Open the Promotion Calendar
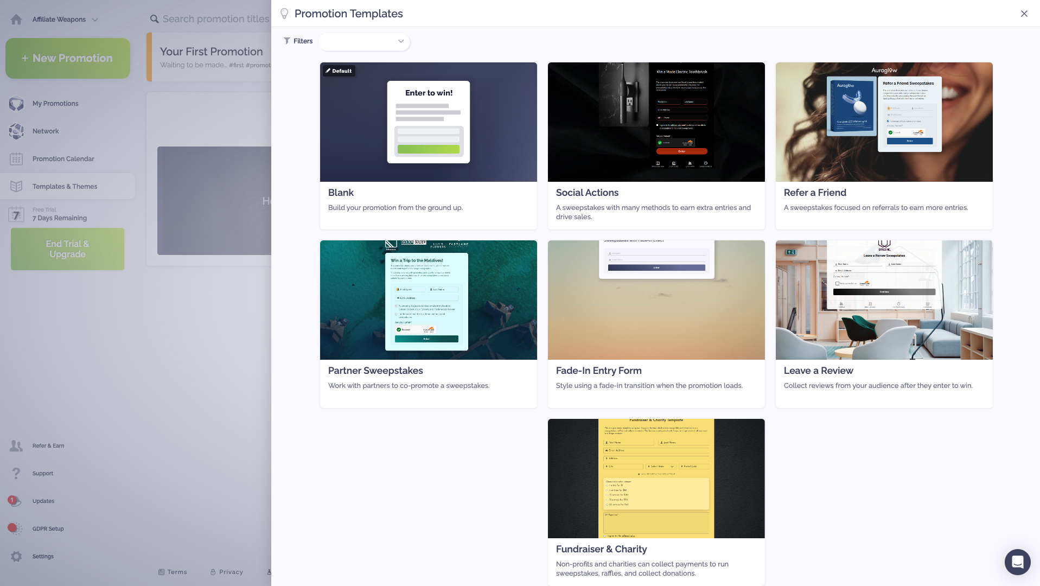This screenshot has width=1040, height=586. point(62,158)
